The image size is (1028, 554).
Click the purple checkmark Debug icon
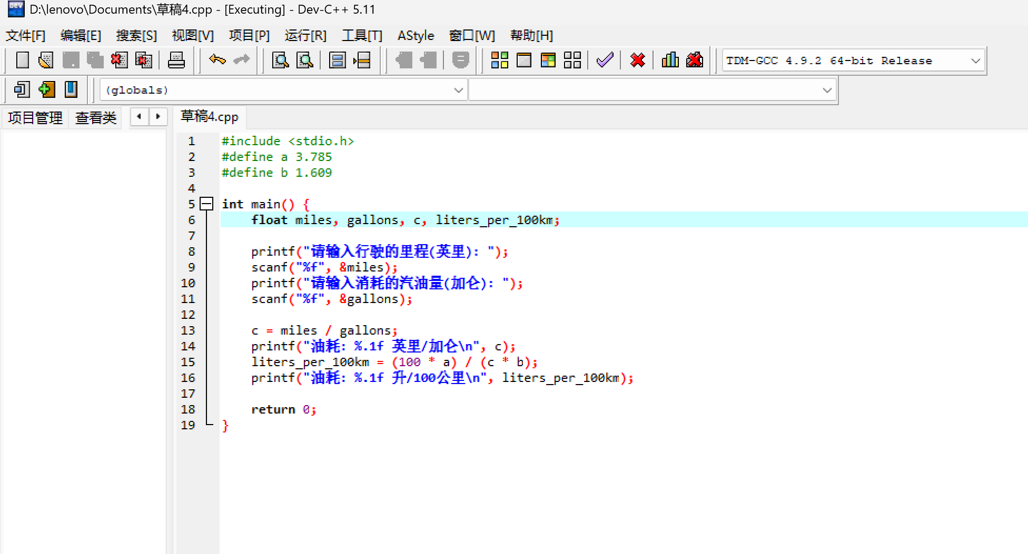pos(605,60)
